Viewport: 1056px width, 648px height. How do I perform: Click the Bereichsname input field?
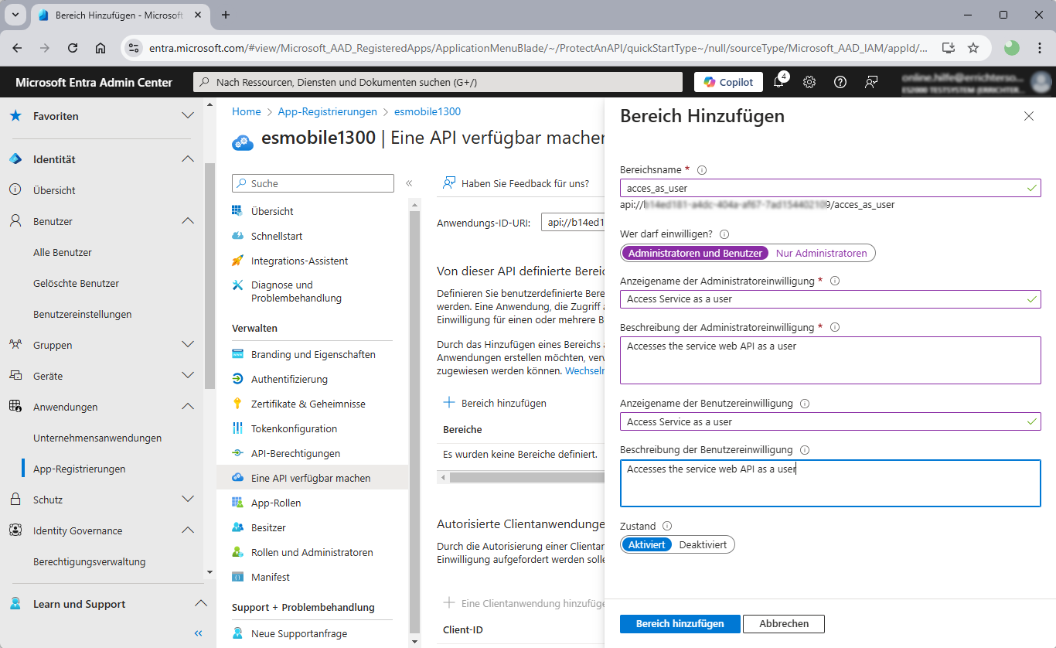[830, 188]
